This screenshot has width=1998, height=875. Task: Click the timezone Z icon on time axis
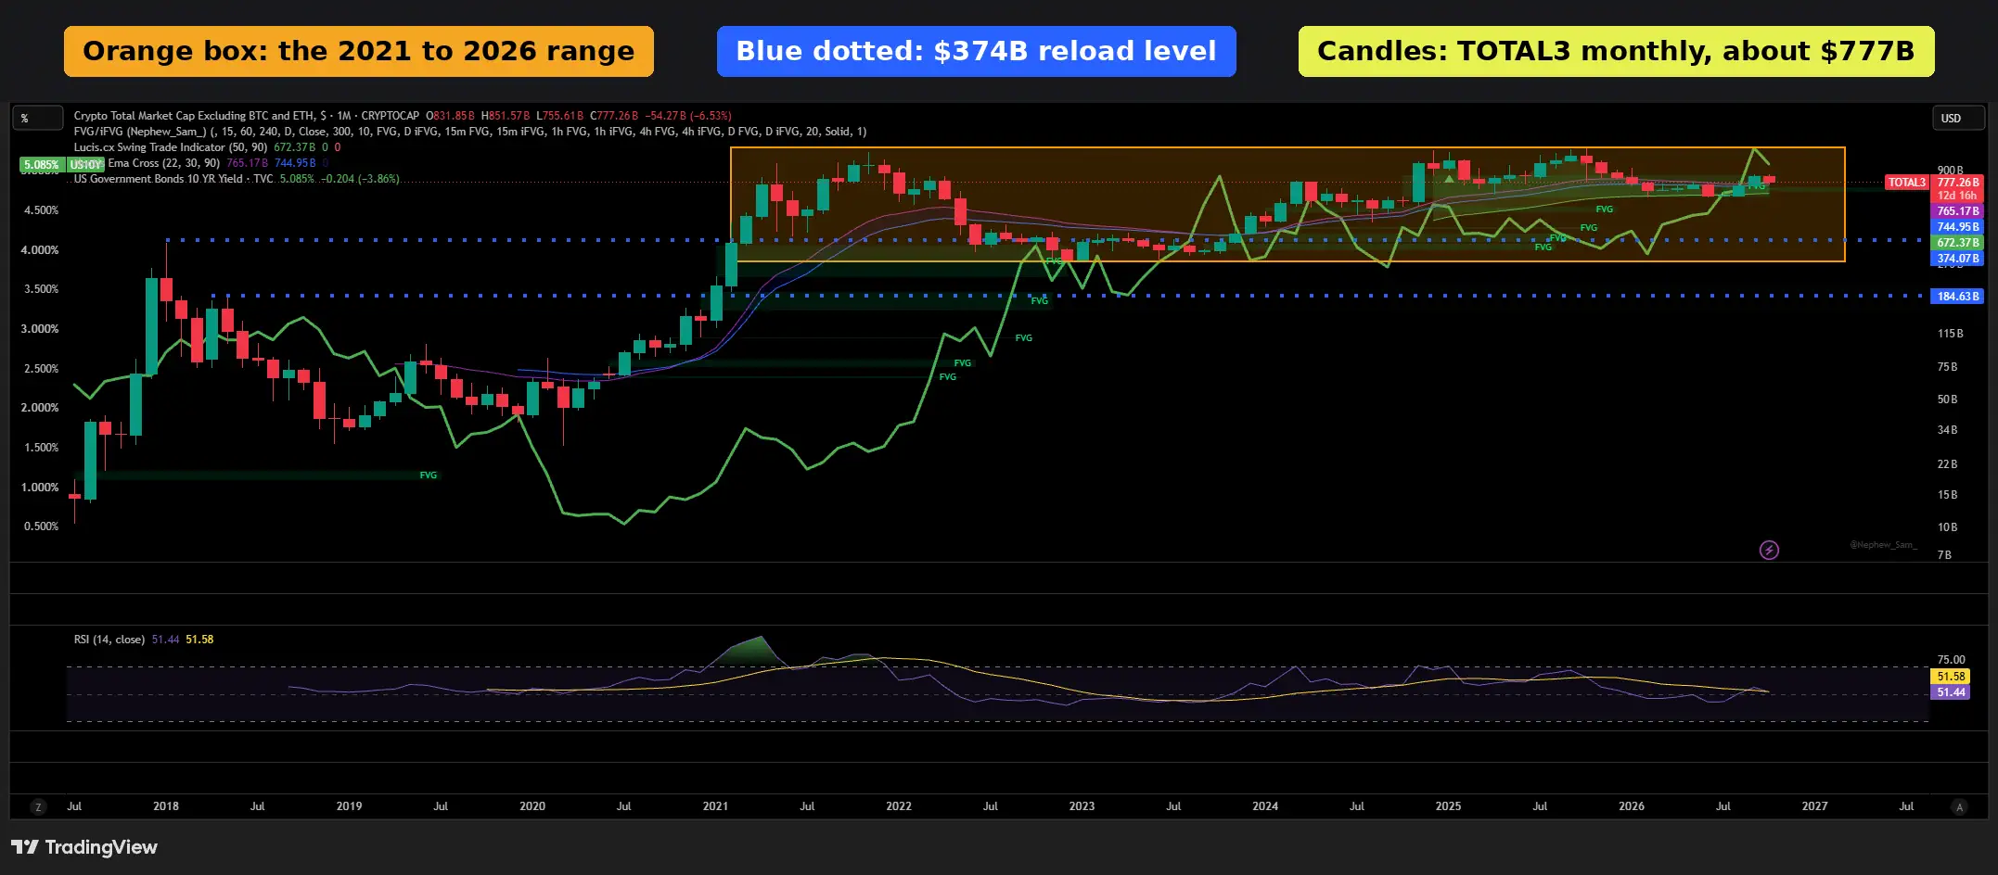[x=38, y=807]
